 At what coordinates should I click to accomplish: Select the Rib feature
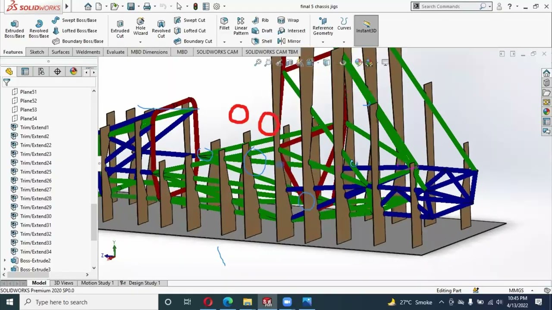pyautogui.click(x=260, y=20)
